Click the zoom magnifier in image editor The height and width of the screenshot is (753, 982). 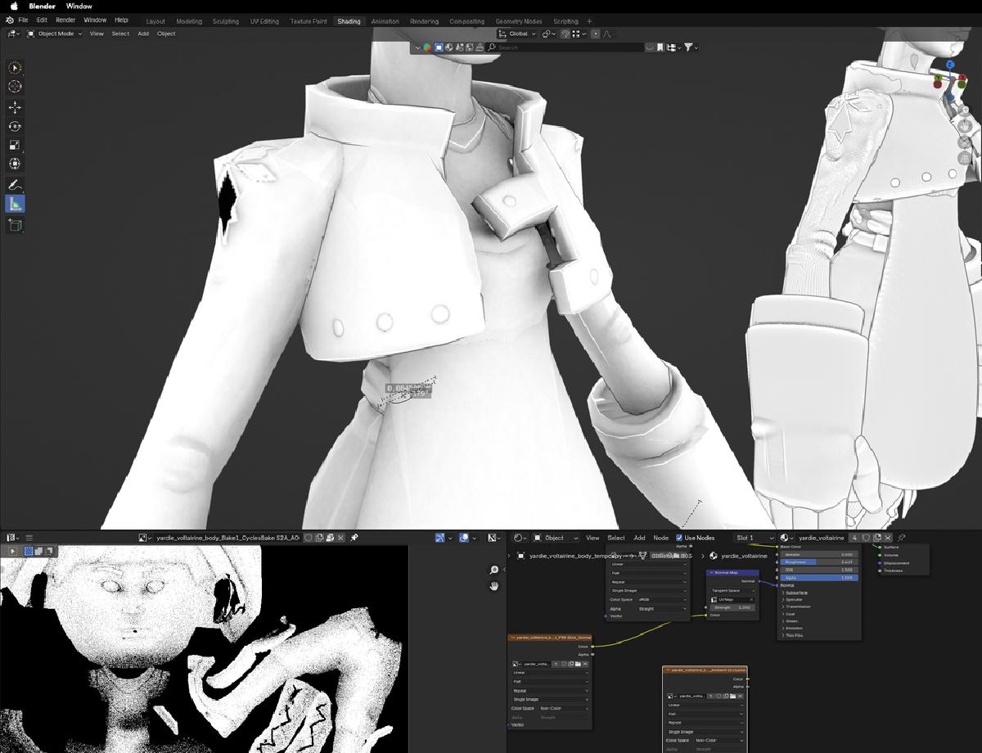[494, 570]
